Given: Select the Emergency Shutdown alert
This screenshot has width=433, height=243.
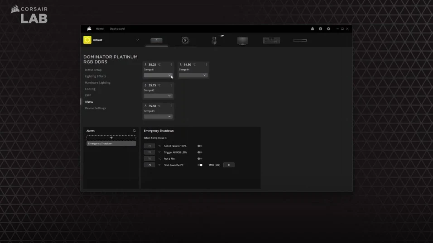Looking at the screenshot, I should 111,143.
